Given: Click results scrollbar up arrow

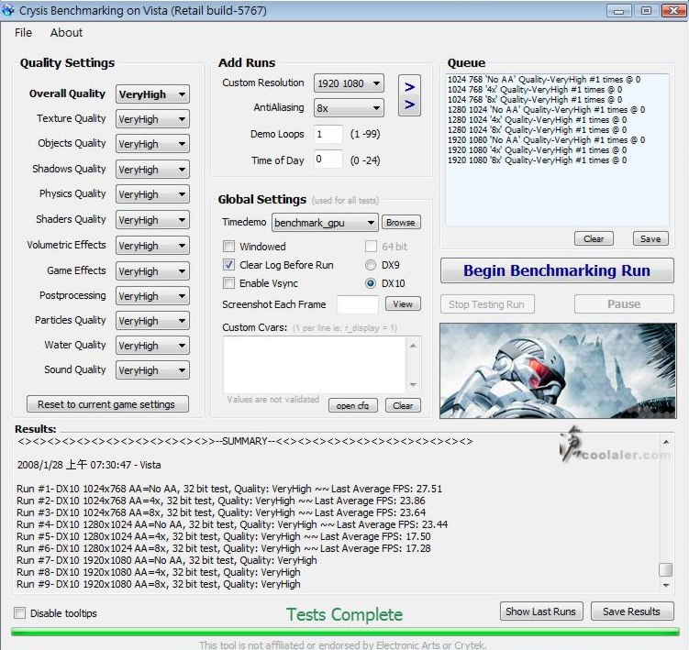Looking at the screenshot, I should (666, 442).
